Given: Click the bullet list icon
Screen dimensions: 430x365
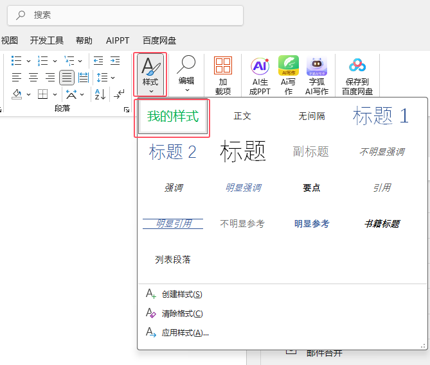Looking at the screenshot, I should tap(17, 61).
